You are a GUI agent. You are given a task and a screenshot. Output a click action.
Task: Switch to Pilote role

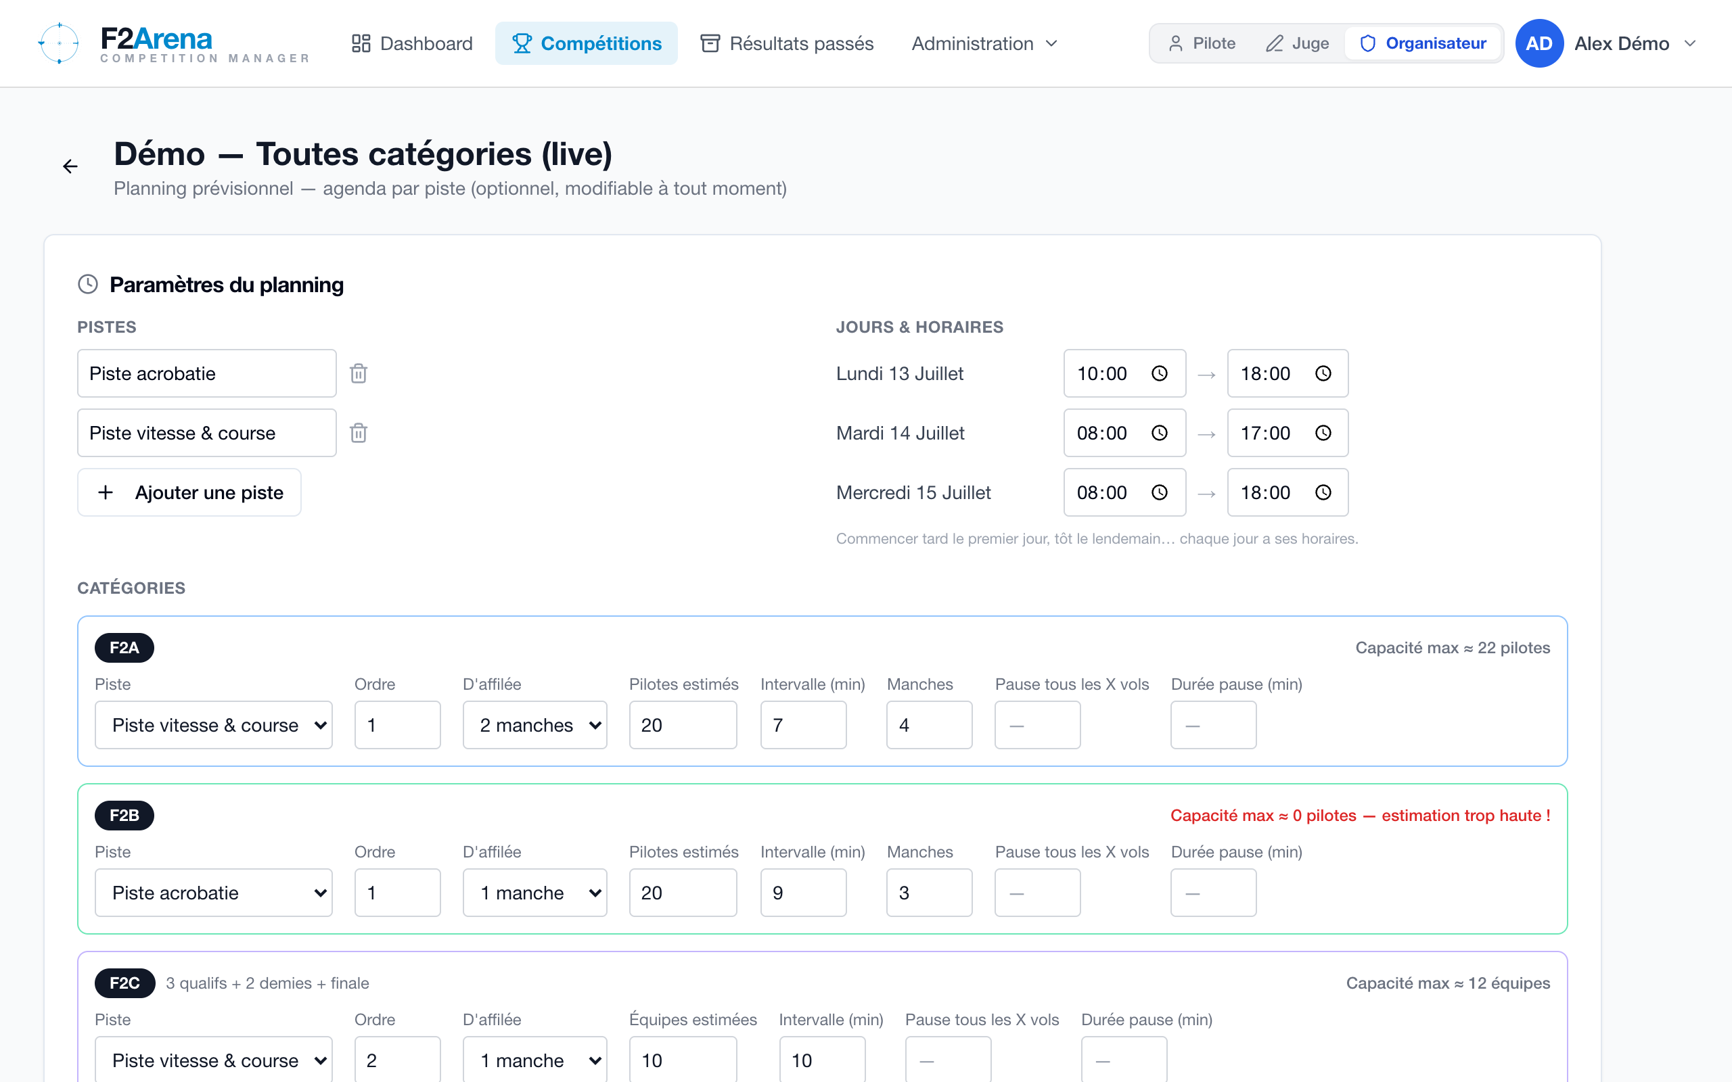click(1202, 43)
